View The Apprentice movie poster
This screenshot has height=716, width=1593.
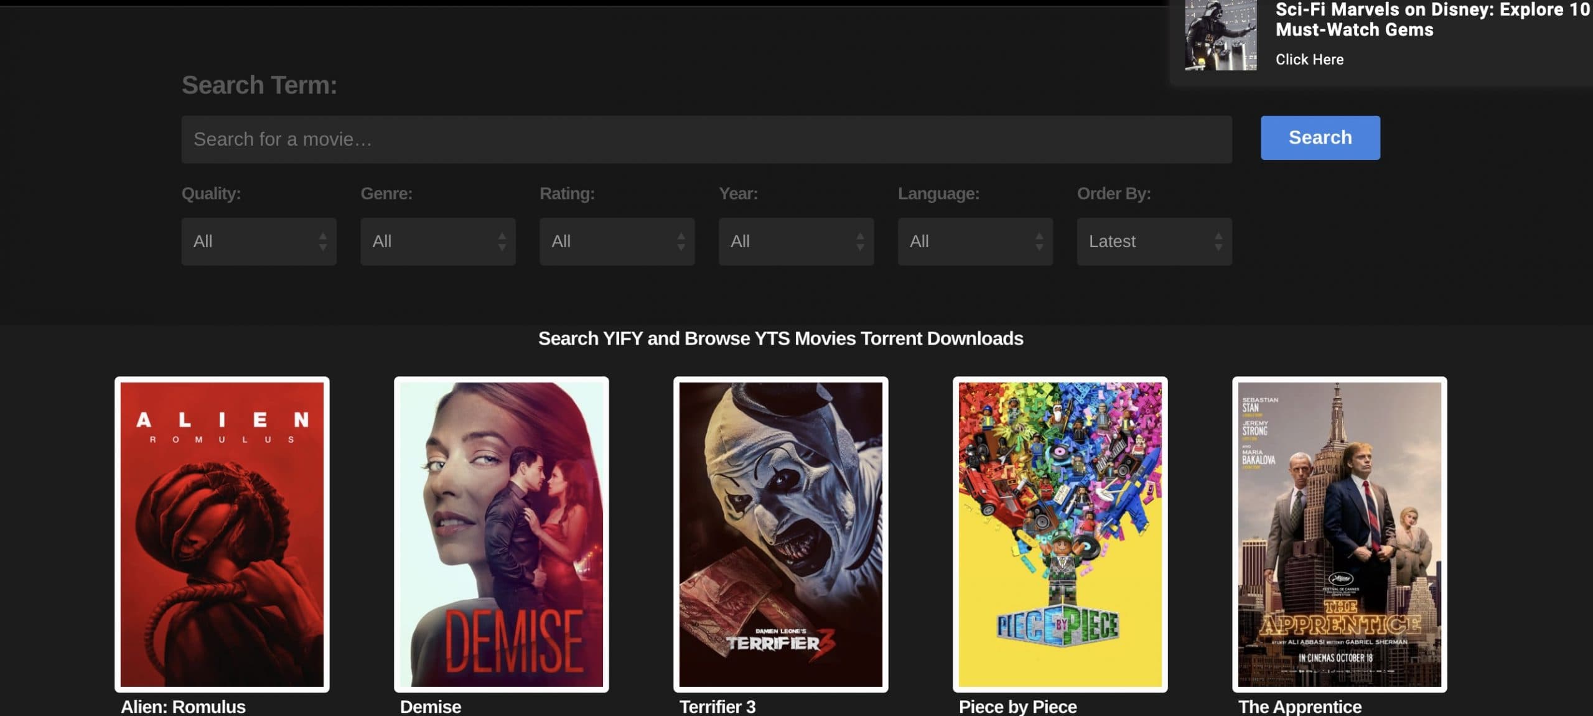point(1339,534)
